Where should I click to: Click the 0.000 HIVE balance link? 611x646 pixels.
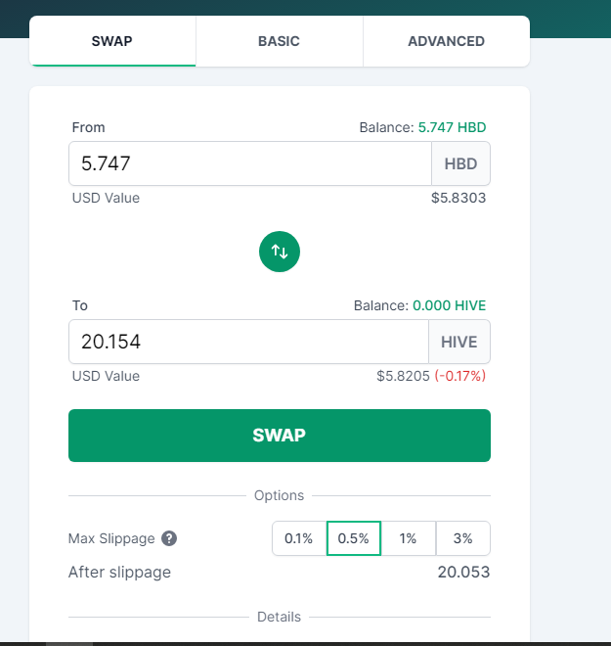(x=450, y=305)
